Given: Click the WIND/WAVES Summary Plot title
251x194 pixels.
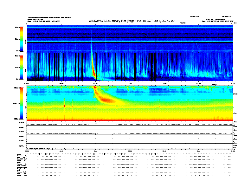Looking at the screenshot, I should click(132, 21).
